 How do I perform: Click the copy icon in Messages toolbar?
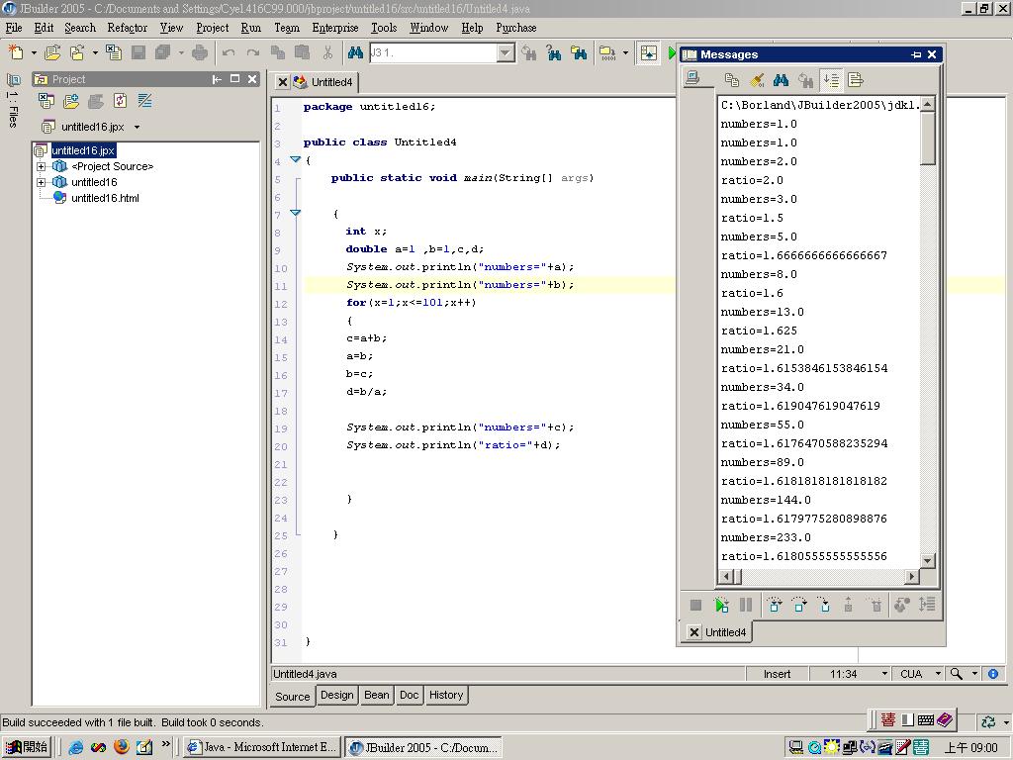[x=732, y=80]
